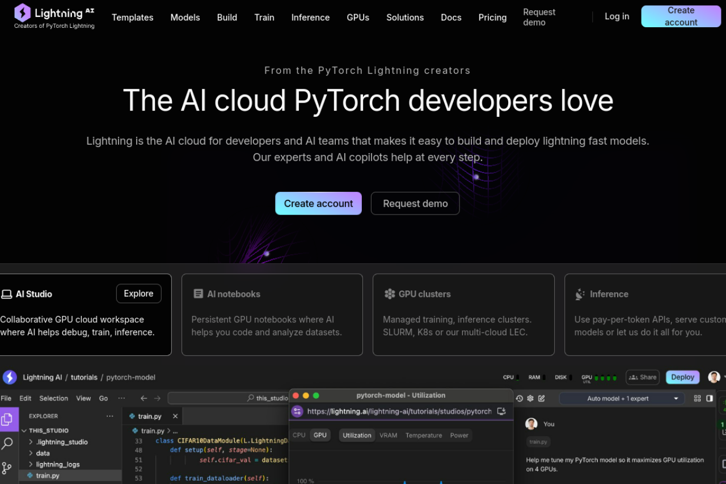Select the Power metric tab

point(459,435)
